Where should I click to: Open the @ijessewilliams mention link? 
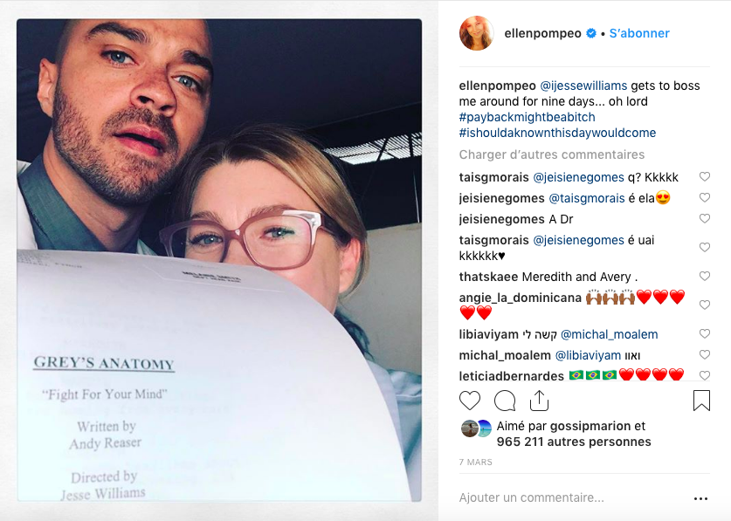[583, 86]
